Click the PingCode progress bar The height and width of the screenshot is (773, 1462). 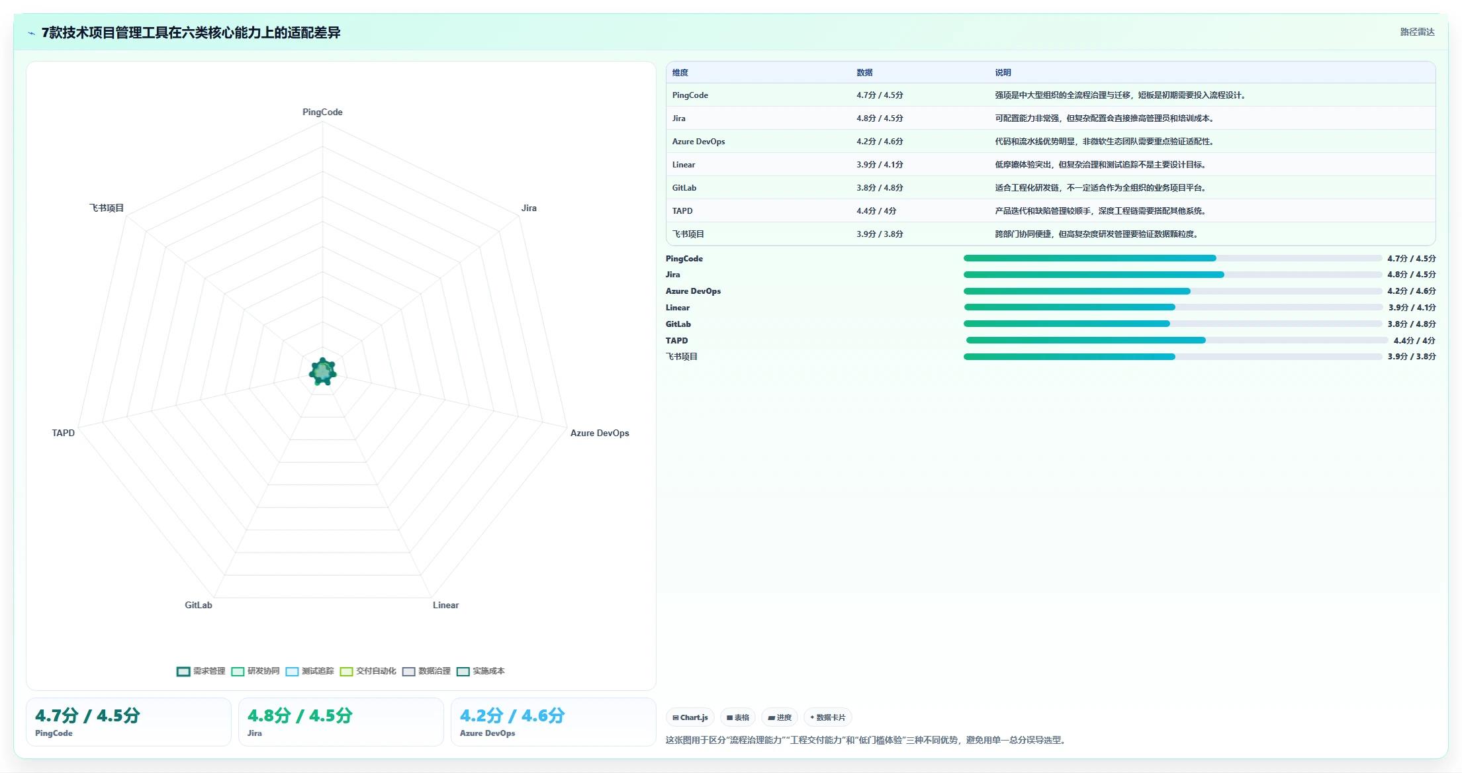coord(1173,258)
